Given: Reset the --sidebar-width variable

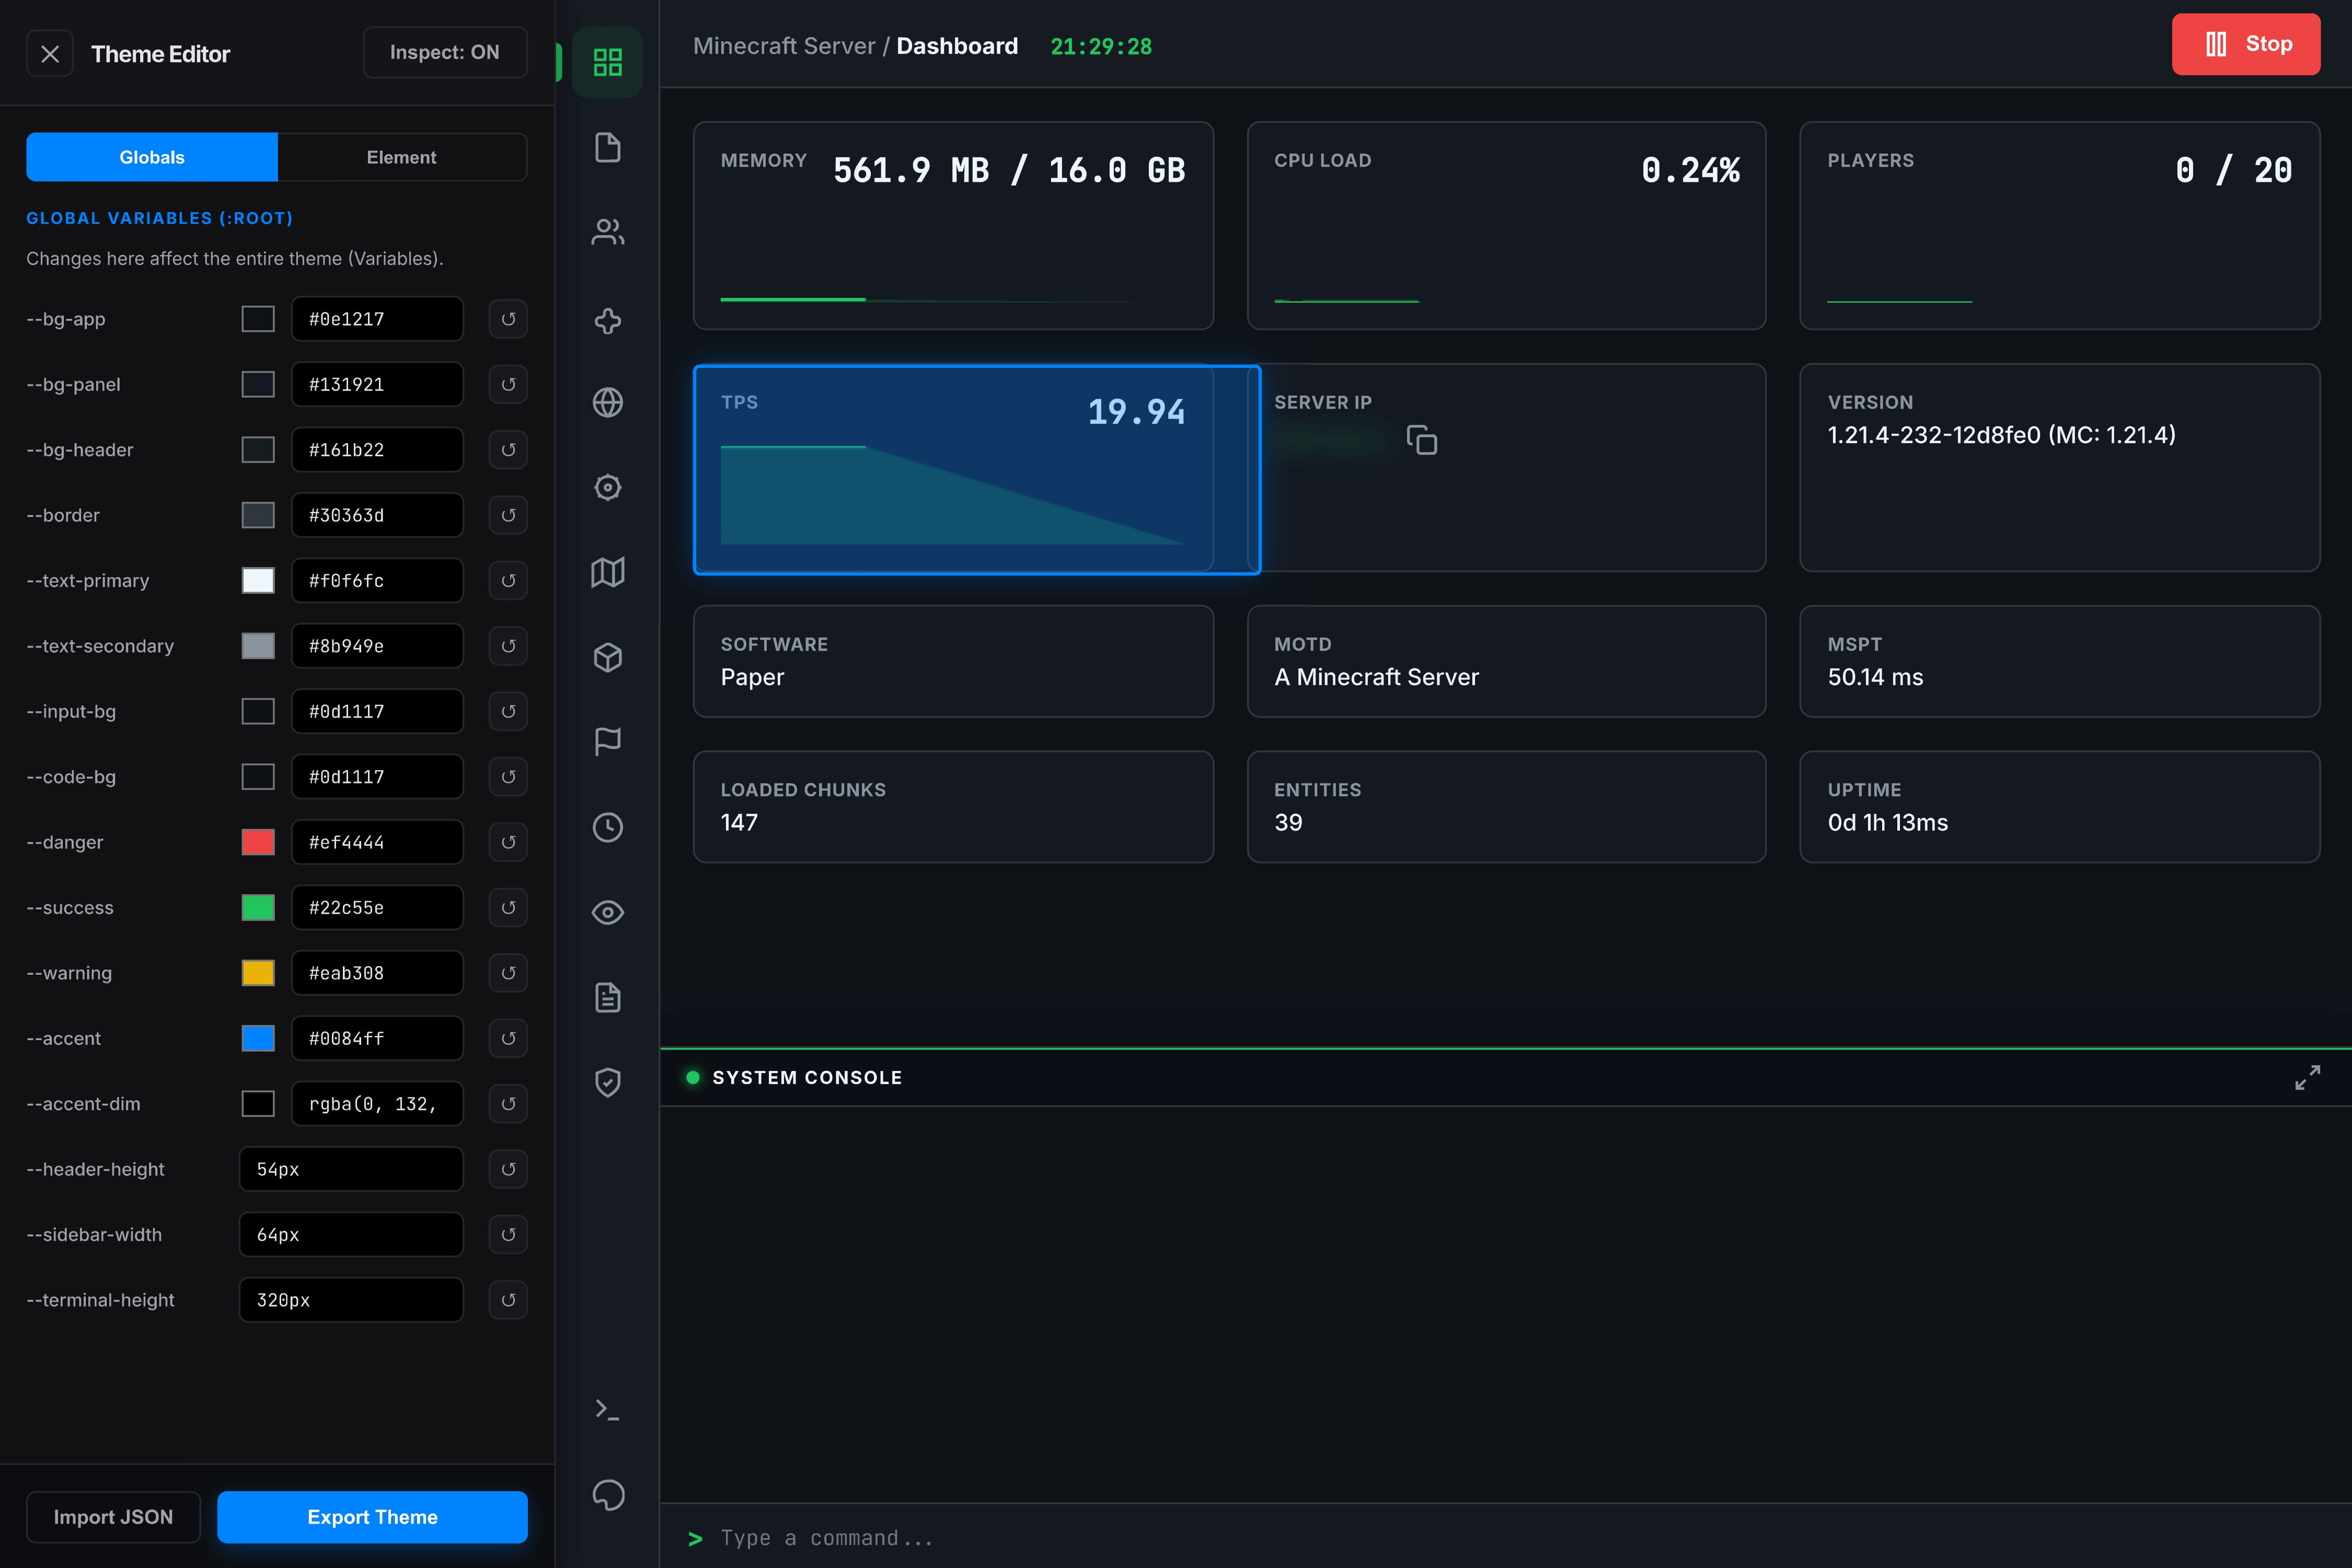Looking at the screenshot, I should click(508, 1234).
